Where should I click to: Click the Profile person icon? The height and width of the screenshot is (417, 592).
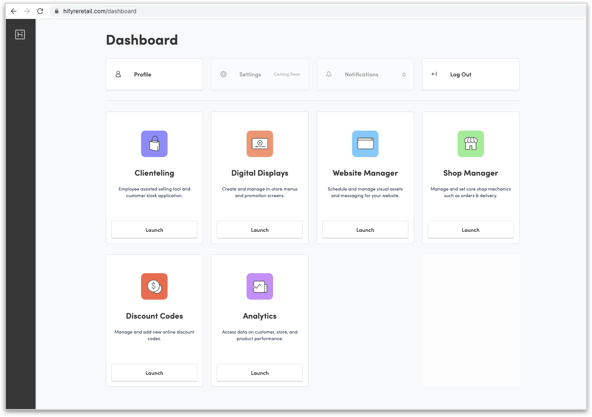[118, 74]
